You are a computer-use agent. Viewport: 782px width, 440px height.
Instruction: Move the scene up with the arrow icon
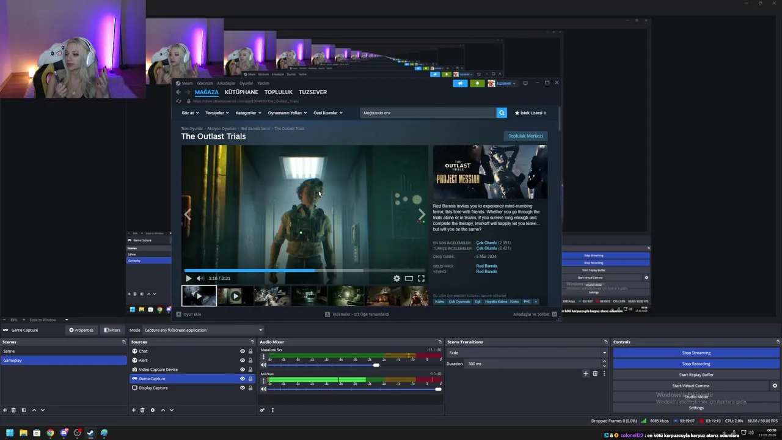[34, 410]
